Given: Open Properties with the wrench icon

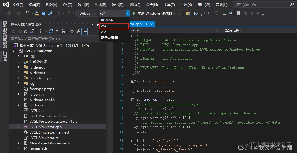Looking at the screenshot, I should pyautogui.click(x=78, y=31).
